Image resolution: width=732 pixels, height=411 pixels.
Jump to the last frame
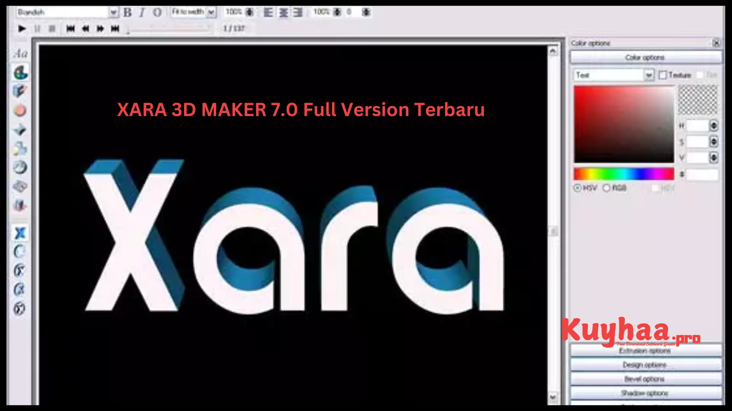(115, 29)
